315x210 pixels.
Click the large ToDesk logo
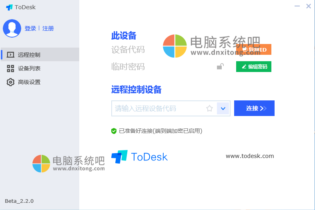tap(139, 157)
